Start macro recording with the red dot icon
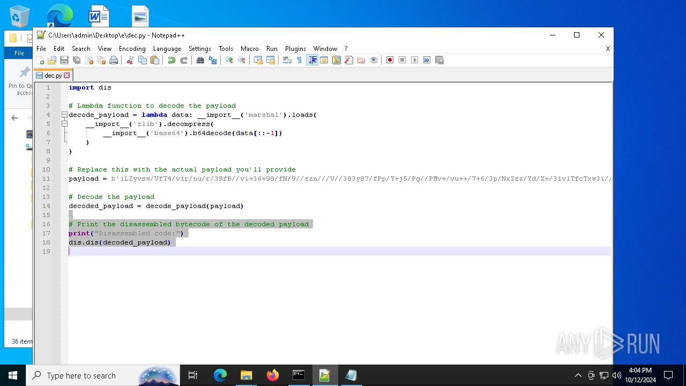Screen dimensions: 686x386 (x=390, y=60)
